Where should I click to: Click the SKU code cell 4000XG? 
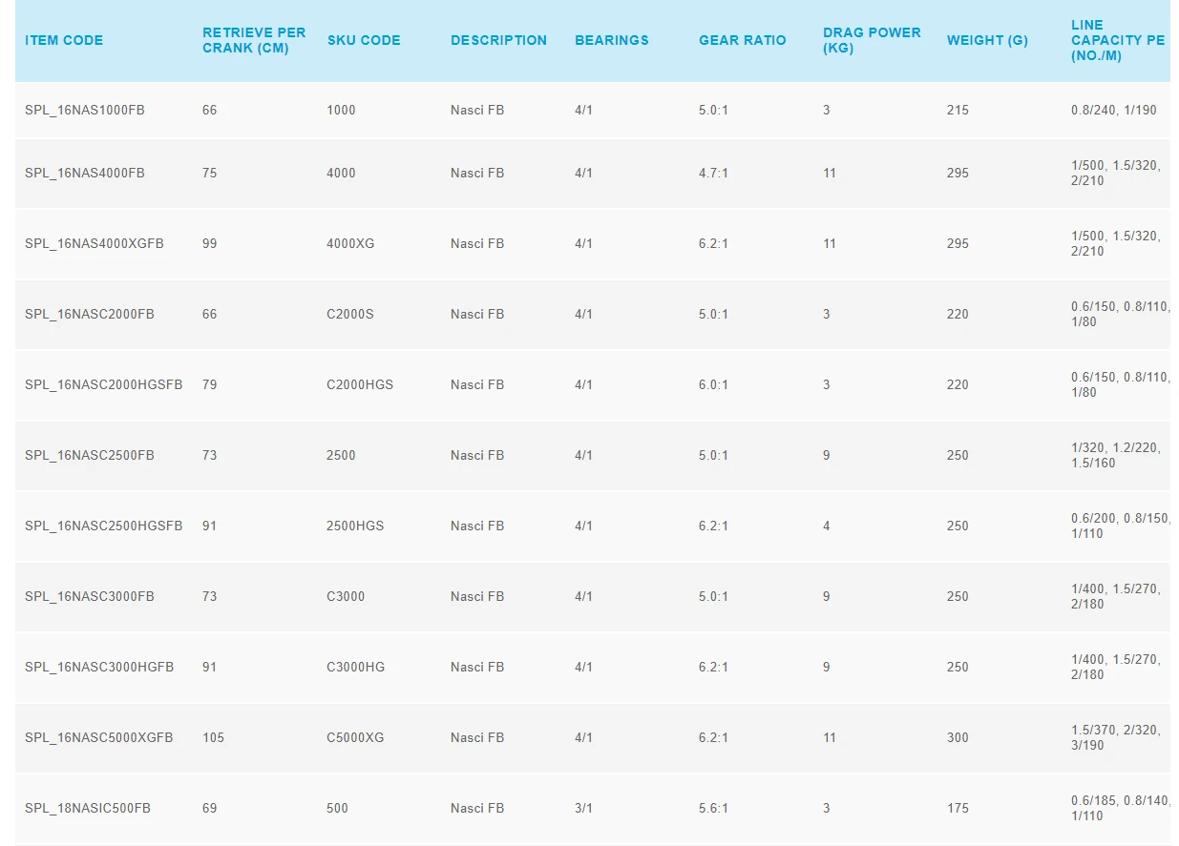click(350, 243)
